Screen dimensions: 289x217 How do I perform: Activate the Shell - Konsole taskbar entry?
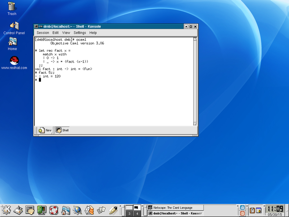tap(176, 213)
